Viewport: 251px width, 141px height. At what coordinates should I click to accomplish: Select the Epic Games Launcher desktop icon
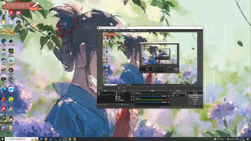click(3, 120)
